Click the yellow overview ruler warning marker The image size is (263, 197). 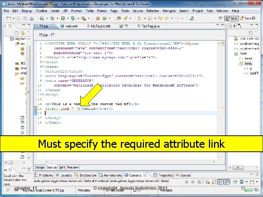223,108
